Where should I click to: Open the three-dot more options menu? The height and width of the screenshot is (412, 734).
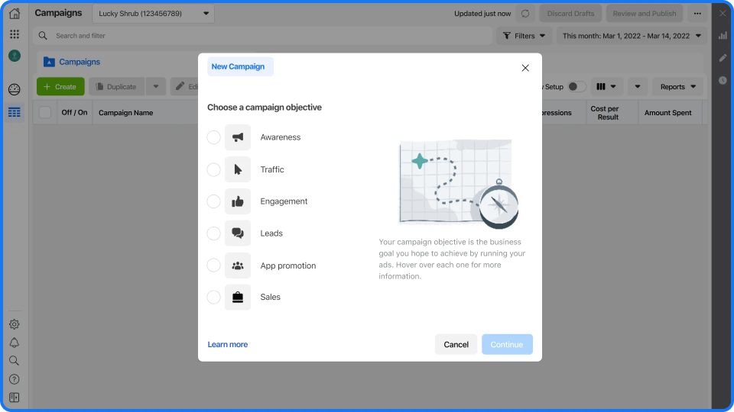coord(697,14)
